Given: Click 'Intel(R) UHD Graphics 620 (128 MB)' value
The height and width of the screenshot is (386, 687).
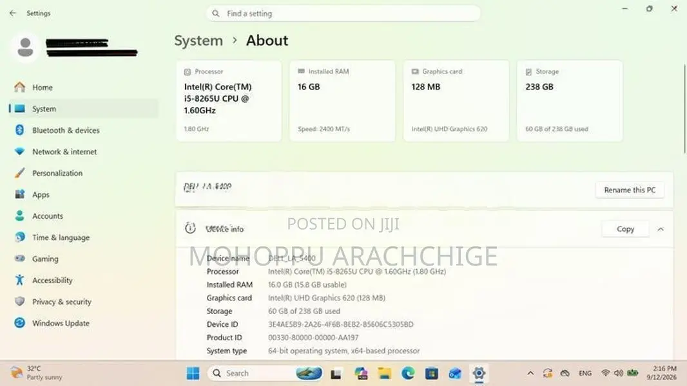Looking at the screenshot, I should pyautogui.click(x=326, y=298).
